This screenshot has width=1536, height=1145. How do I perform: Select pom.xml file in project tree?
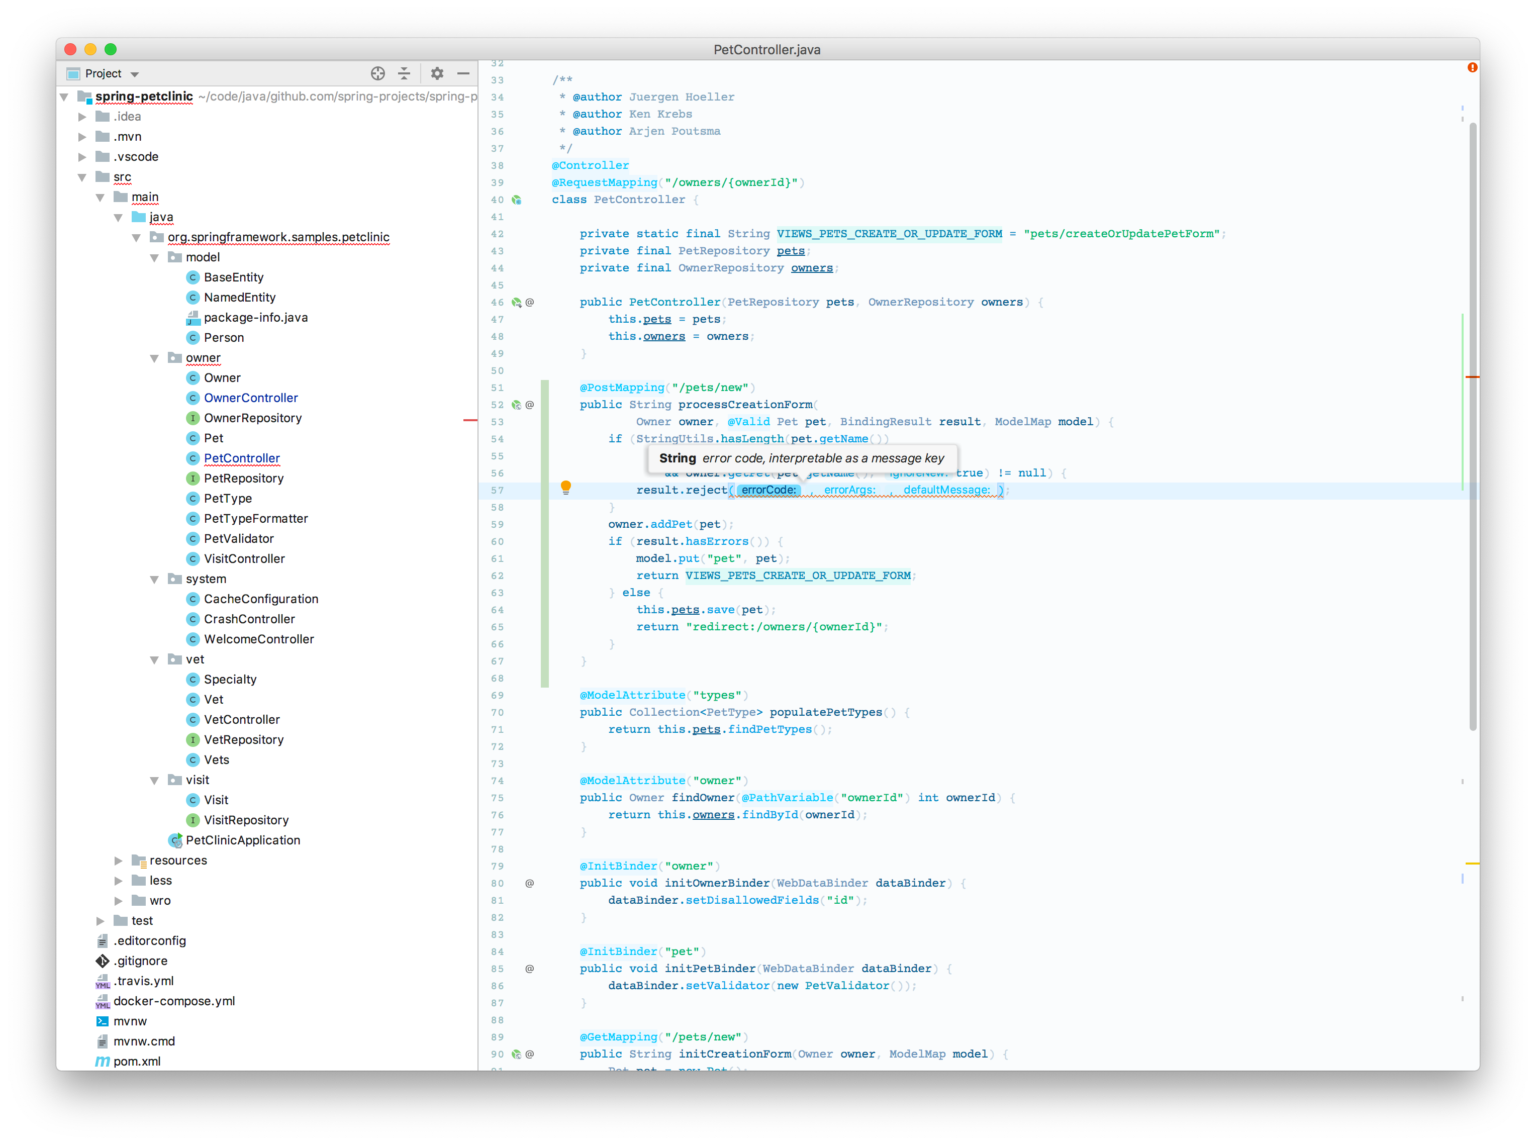point(137,1061)
